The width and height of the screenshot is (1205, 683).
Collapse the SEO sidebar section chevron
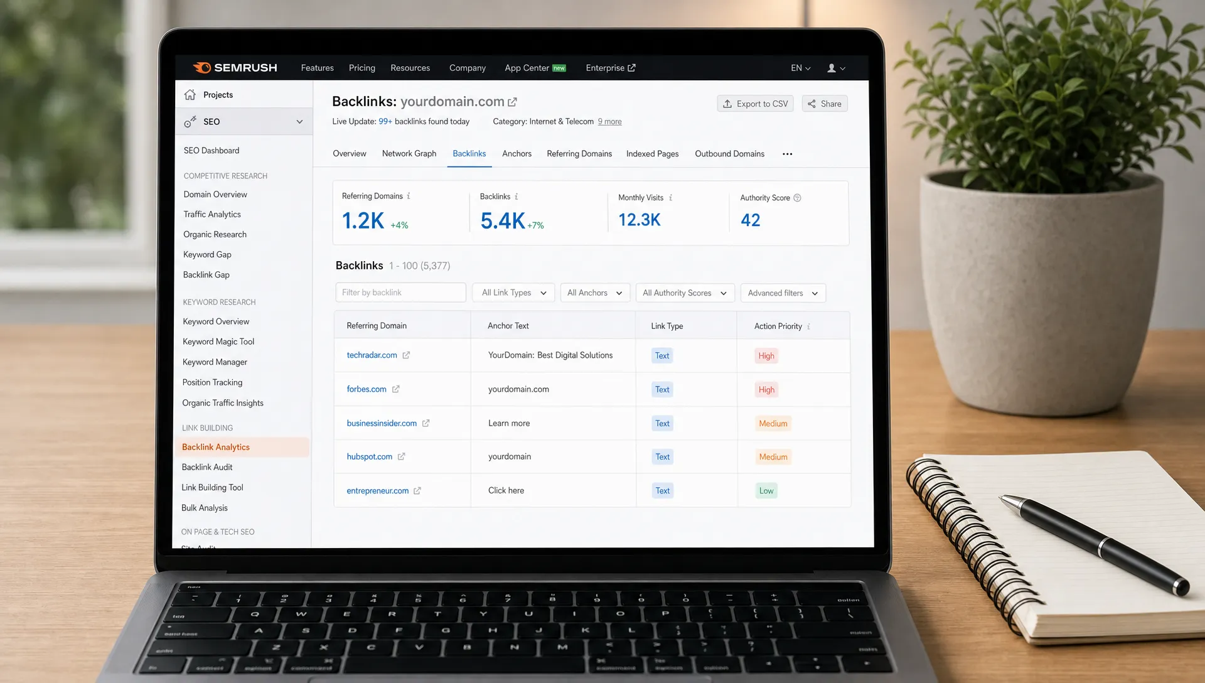click(x=299, y=122)
